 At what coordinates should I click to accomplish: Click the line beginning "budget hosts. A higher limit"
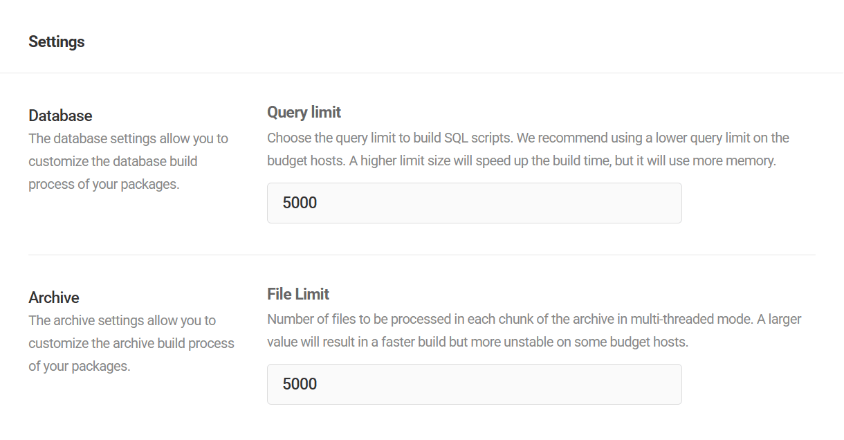click(522, 161)
